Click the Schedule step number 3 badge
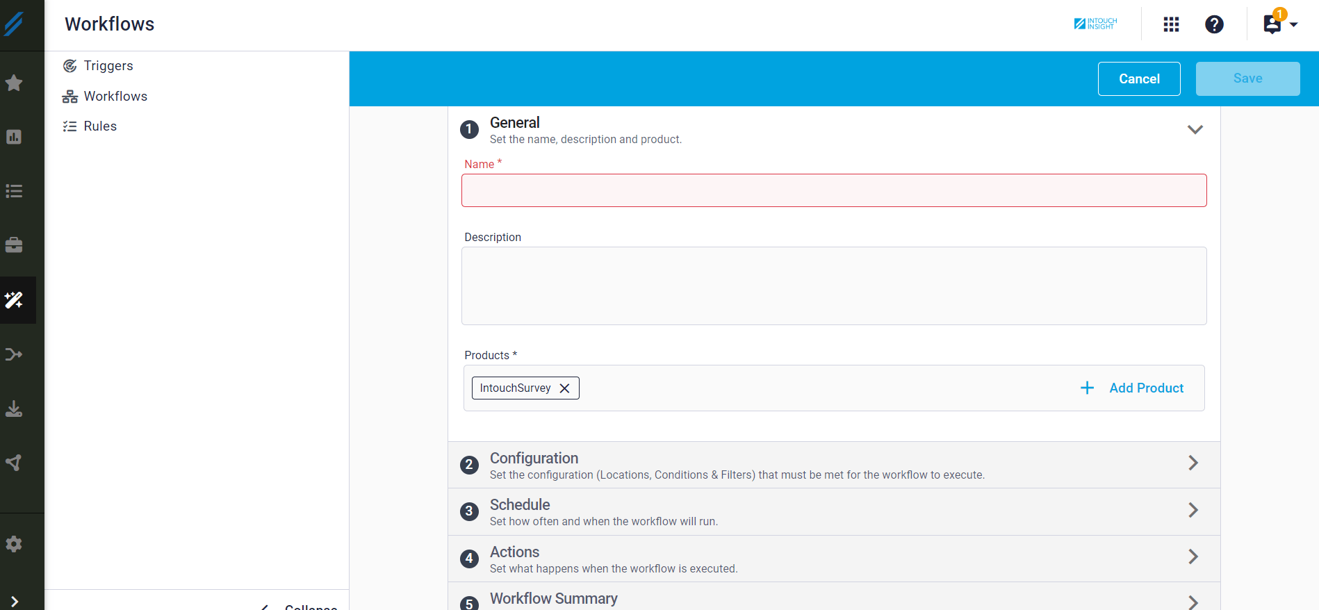The height and width of the screenshot is (610, 1319). [470, 511]
